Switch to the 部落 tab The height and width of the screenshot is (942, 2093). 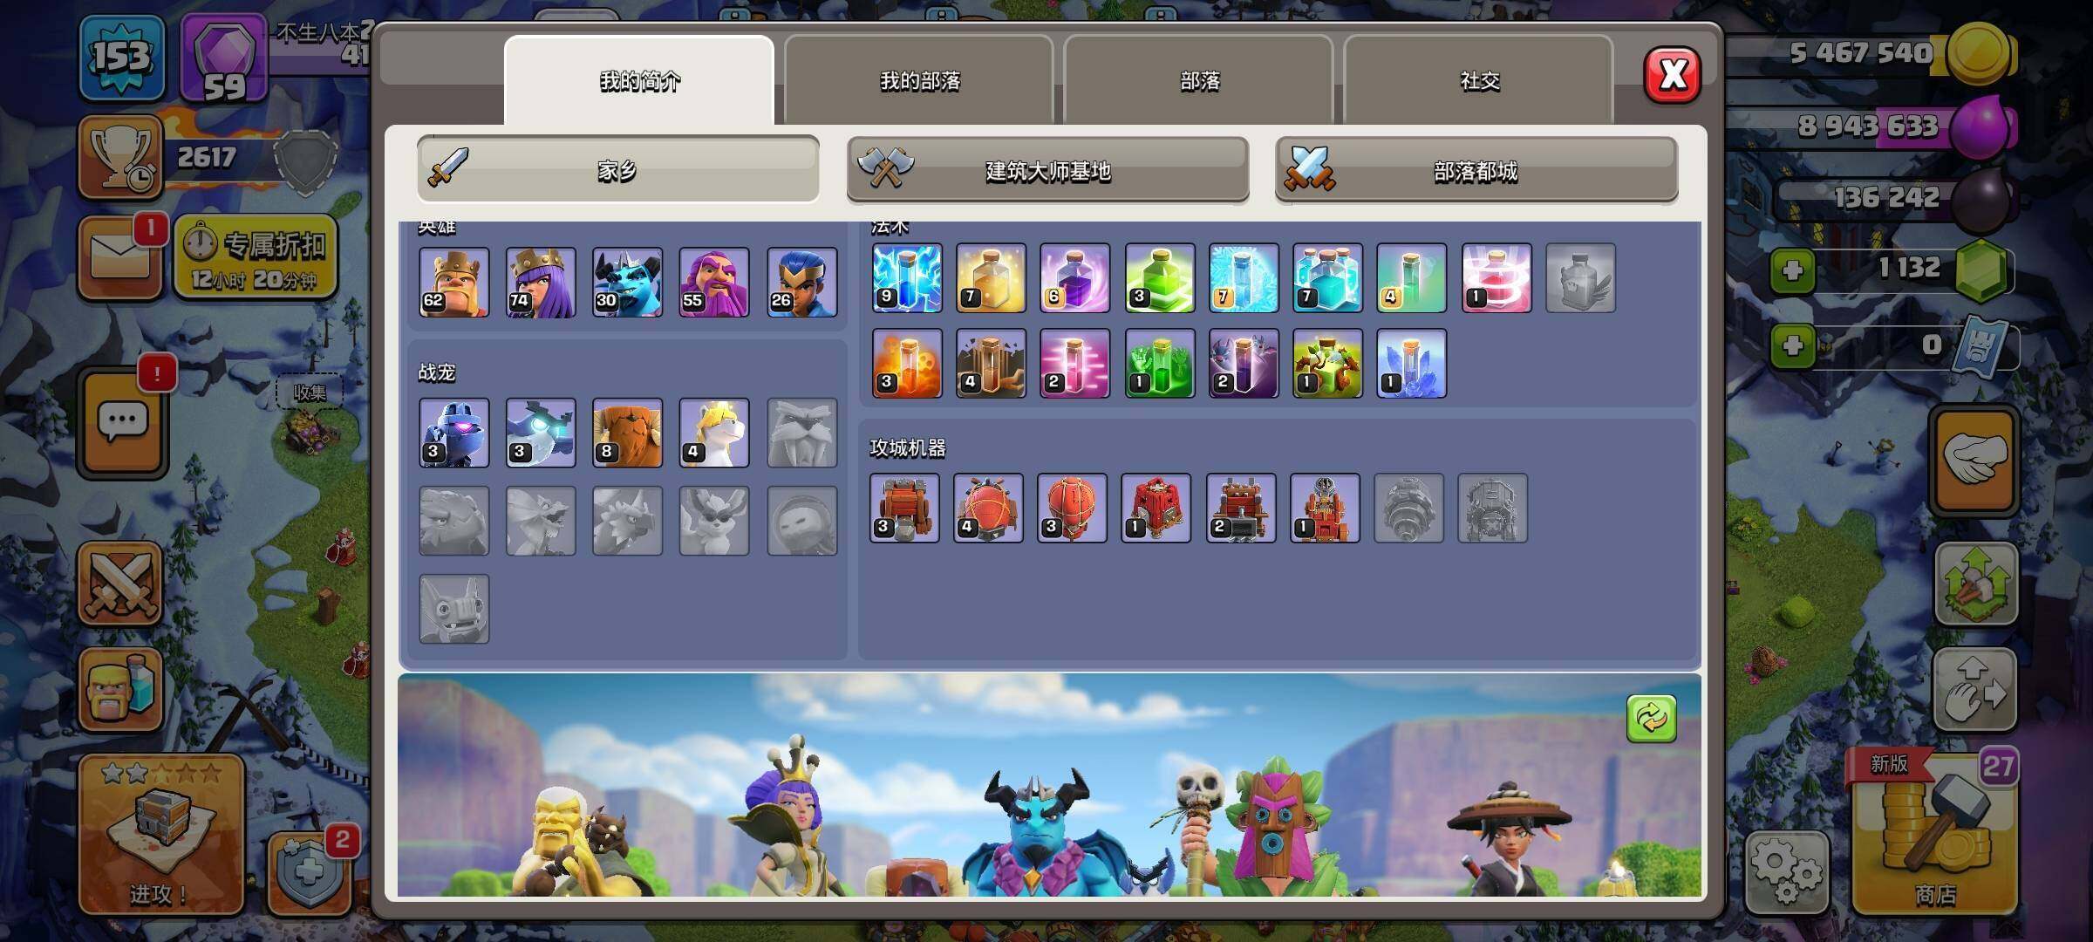(x=1199, y=81)
